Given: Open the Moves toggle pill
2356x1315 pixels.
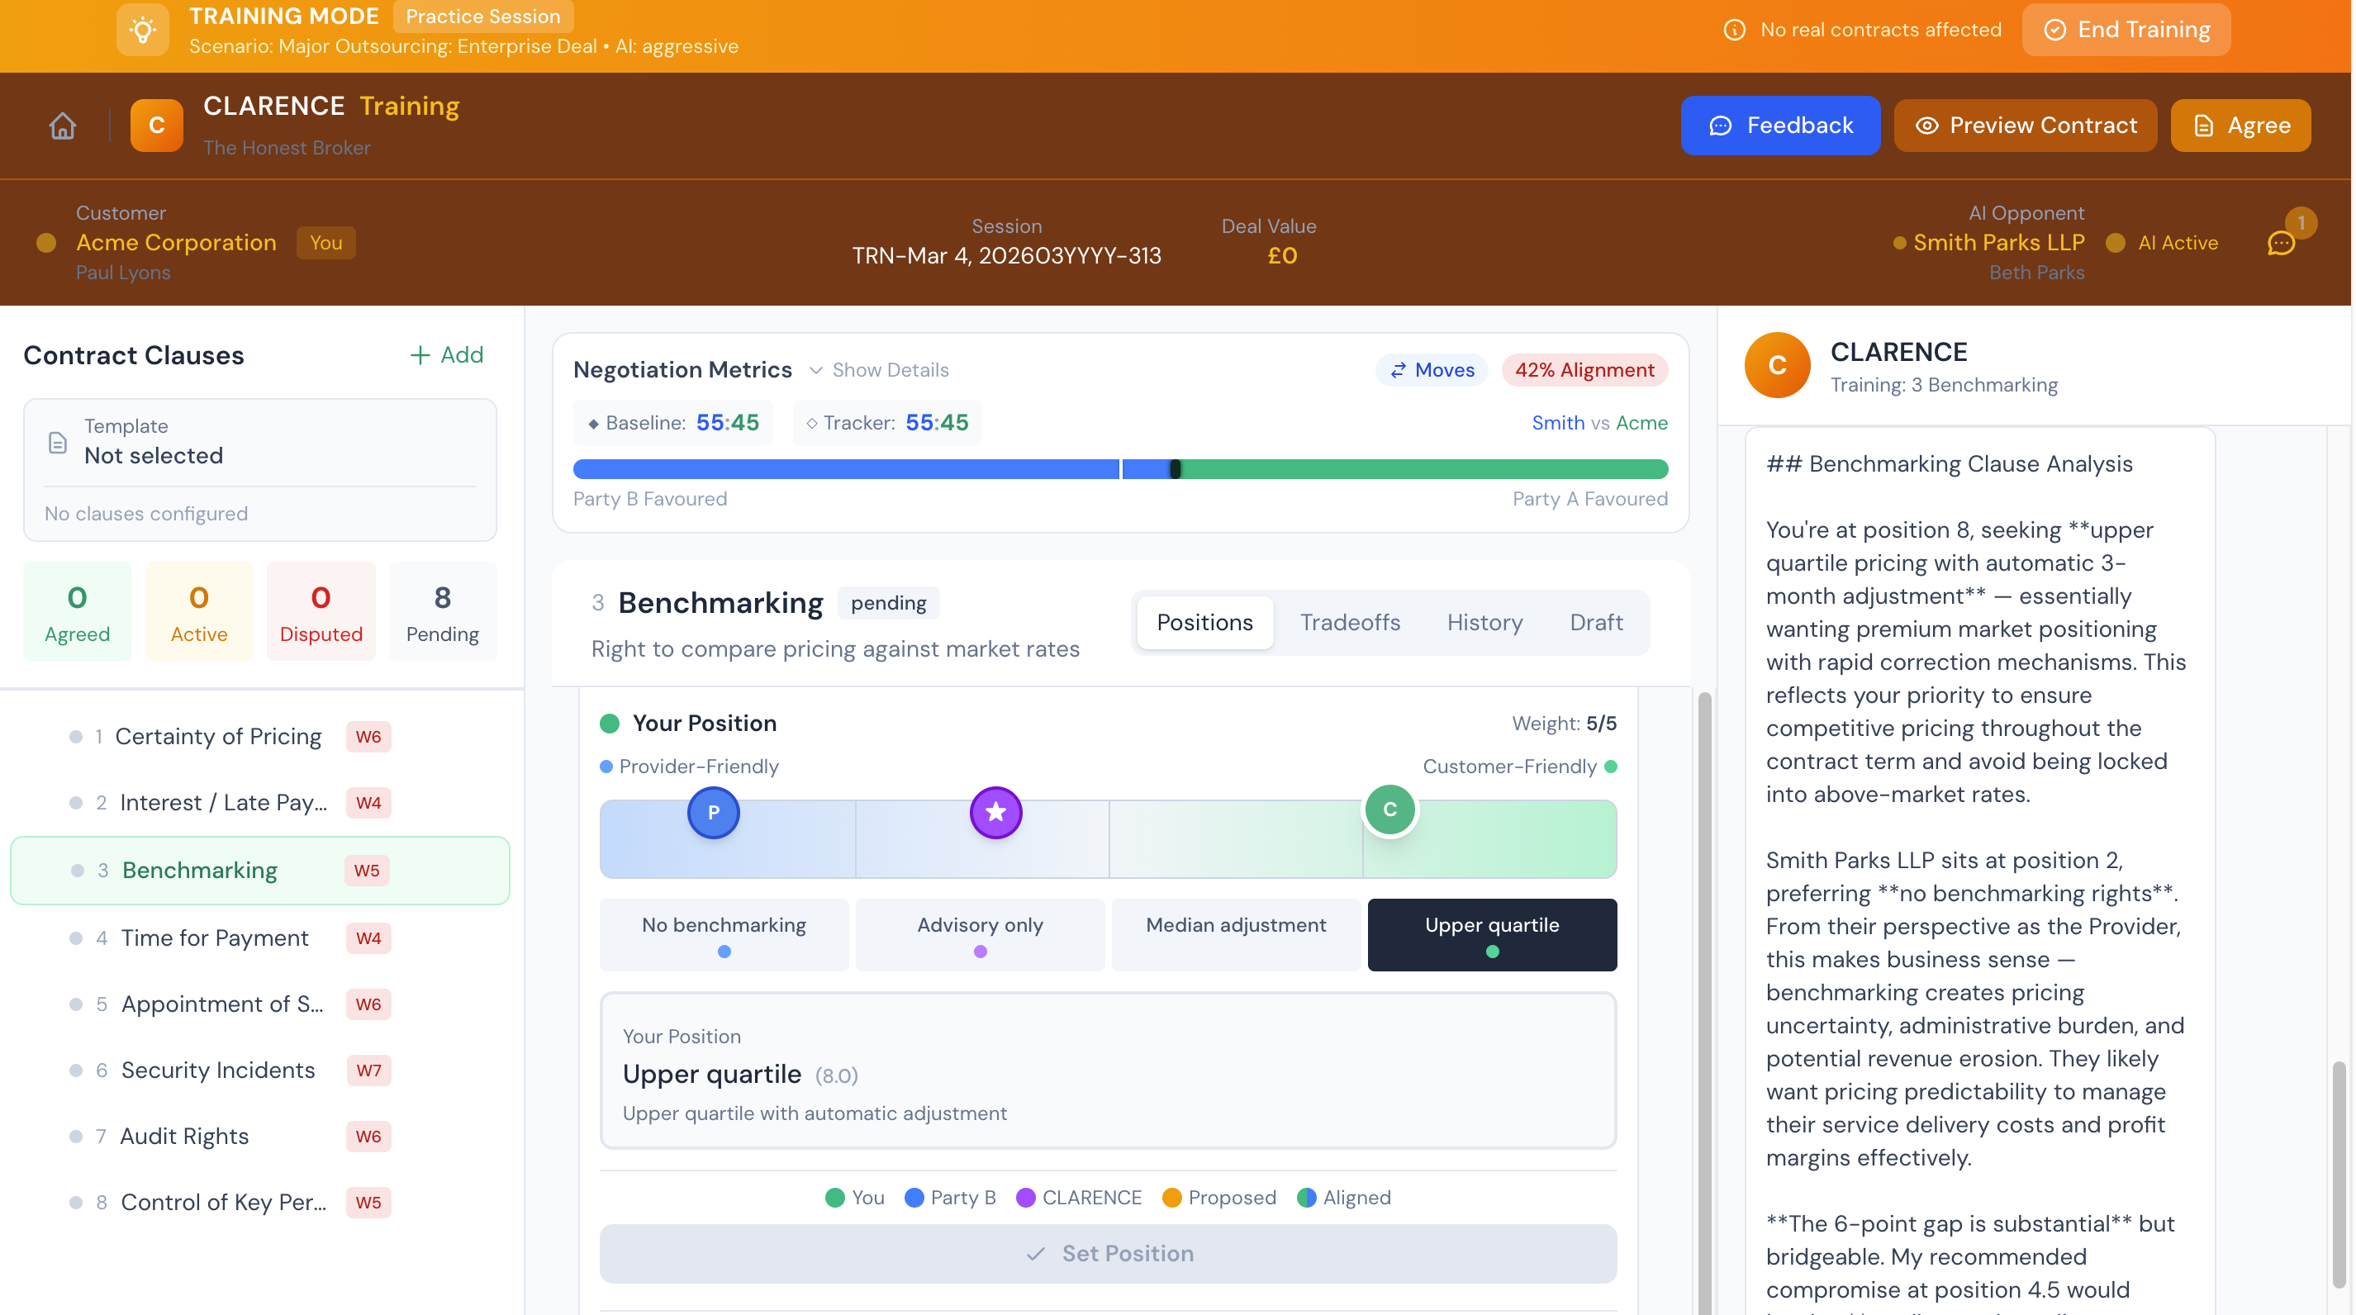Looking at the screenshot, I should point(1432,369).
